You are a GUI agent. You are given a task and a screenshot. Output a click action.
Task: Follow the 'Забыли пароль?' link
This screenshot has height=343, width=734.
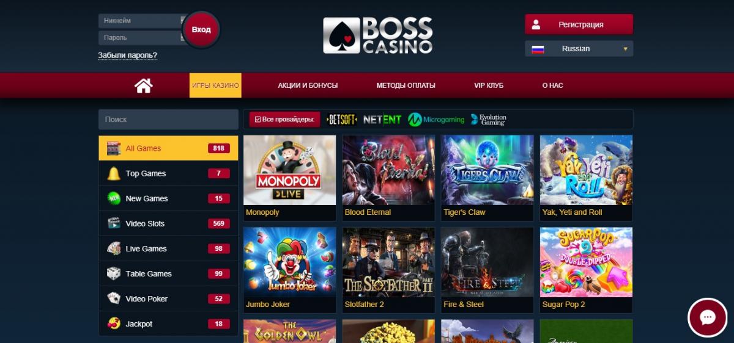pos(127,56)
